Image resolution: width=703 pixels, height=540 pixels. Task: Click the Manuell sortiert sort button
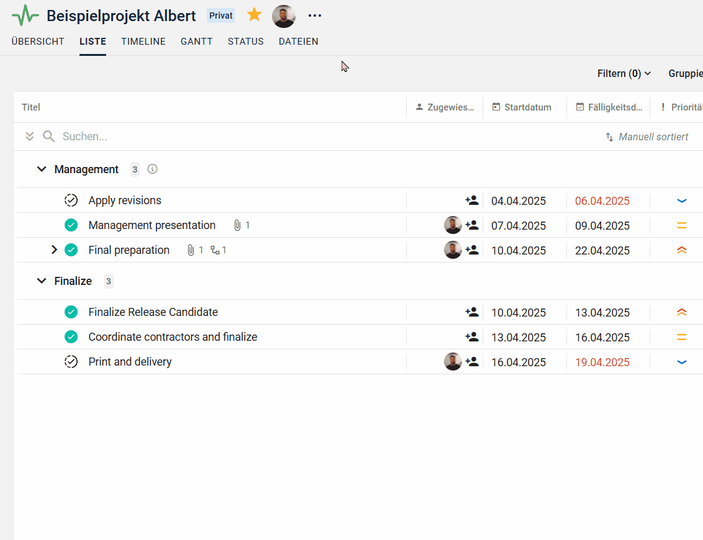[647, 137]
